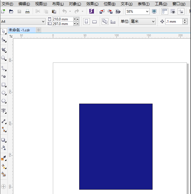Click the Import icon
The width and height of the screenshot is (191, 194).
102,12
